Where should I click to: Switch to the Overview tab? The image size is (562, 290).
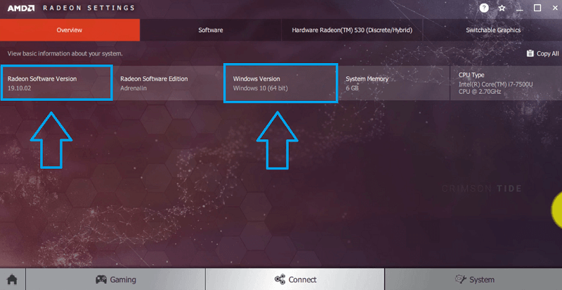[x=70, y=30]
